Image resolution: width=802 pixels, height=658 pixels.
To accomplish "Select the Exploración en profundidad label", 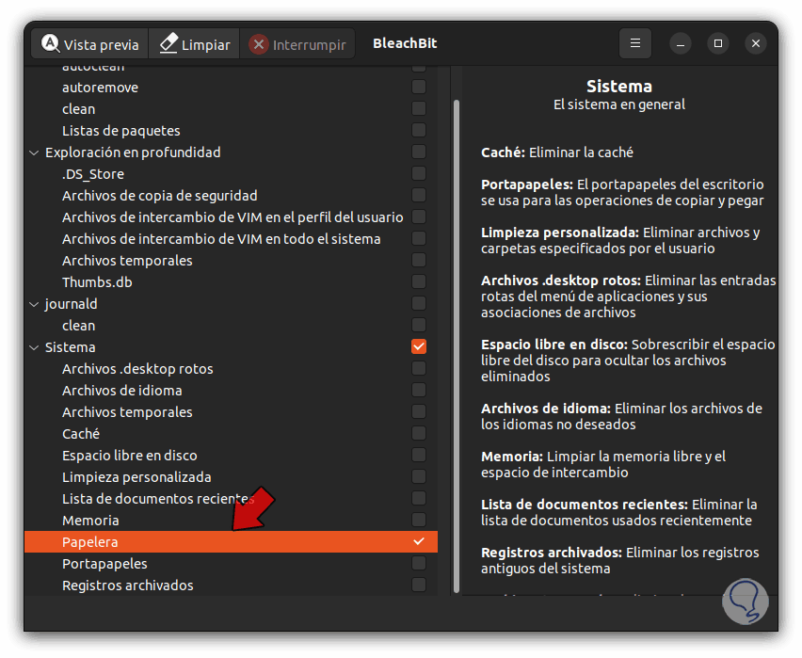I will click(133, 152).
